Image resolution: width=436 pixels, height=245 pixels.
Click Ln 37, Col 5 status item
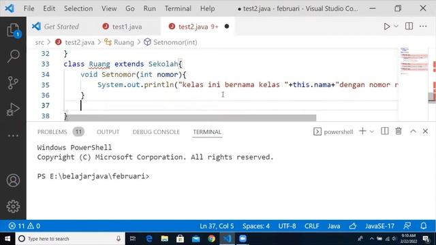pos(217,226)
